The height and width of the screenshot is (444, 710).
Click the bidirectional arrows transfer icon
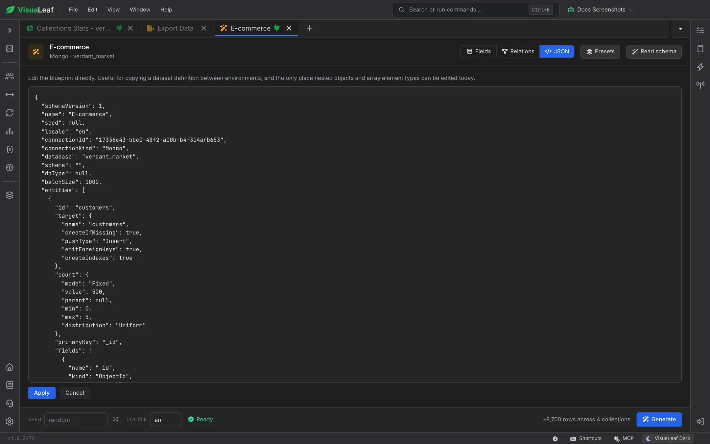click(x=10, y=95)
